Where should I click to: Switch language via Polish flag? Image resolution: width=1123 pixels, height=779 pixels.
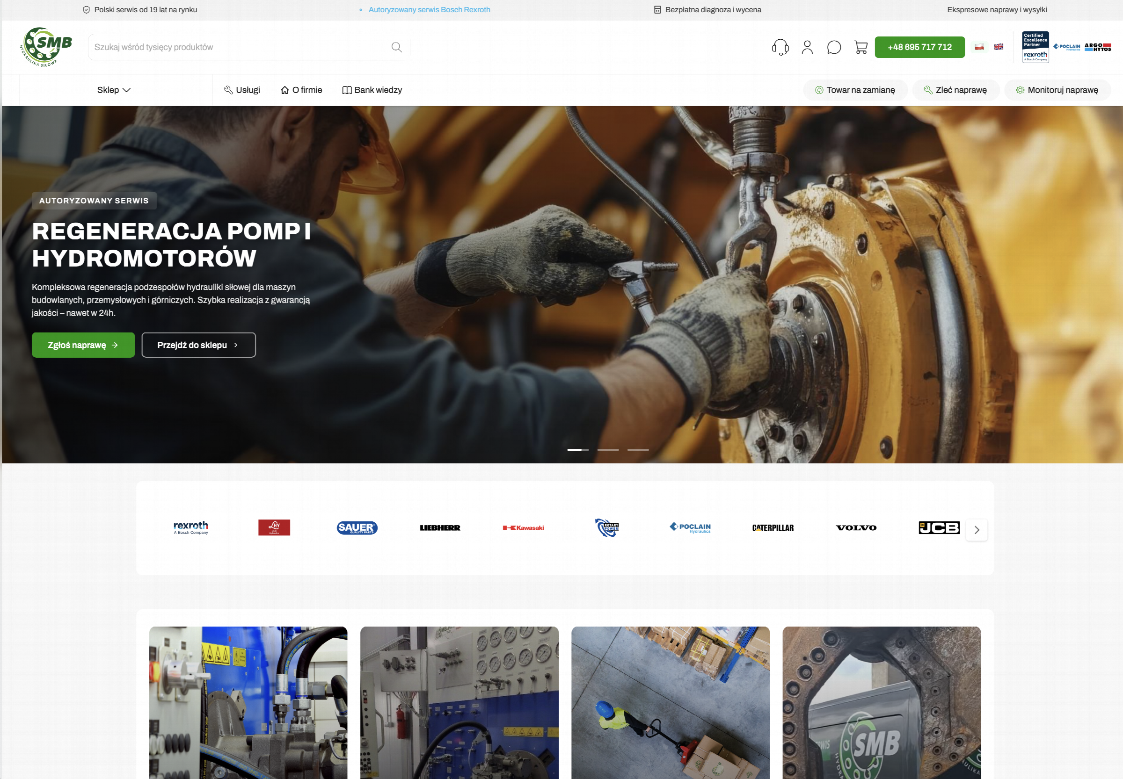[x=979, y=47]
